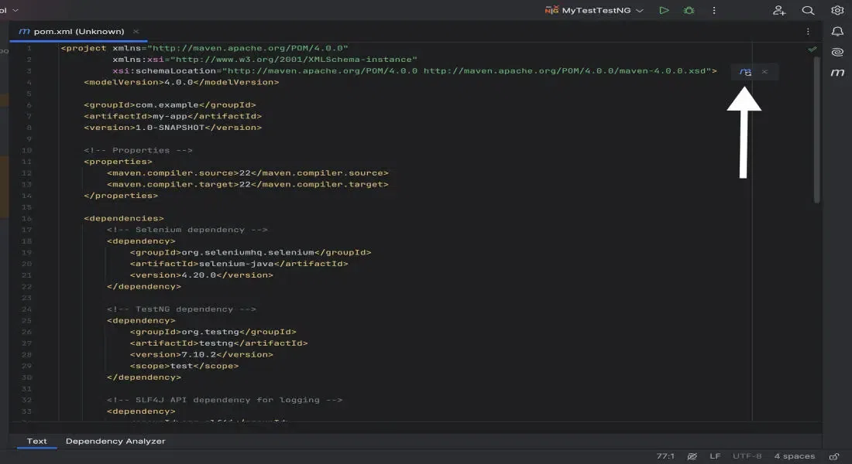
Task: Open the Code With Me icon
Action: [779, 11]
